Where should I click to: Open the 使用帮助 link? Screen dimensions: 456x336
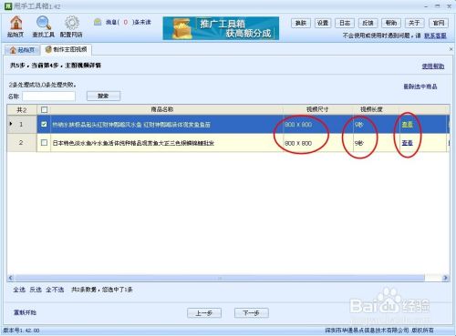click(x=433, y=66)
